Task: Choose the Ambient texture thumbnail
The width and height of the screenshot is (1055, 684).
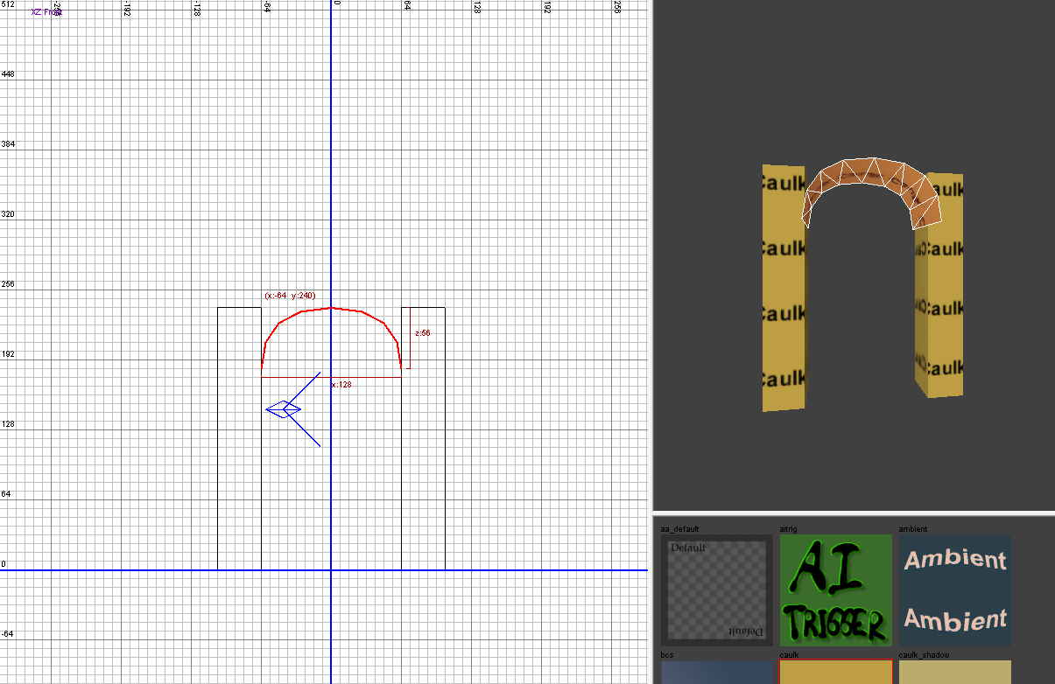Action: point(955,590)
